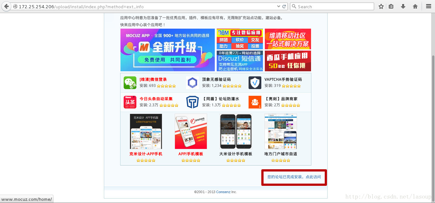The image size is (435, 203).
Task: Click the 同盾 blue shield icon
Action: tap(192, 102)
